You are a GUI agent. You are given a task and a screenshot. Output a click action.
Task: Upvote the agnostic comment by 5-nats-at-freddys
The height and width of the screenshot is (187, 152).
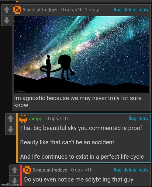click(x=7, y=10)
